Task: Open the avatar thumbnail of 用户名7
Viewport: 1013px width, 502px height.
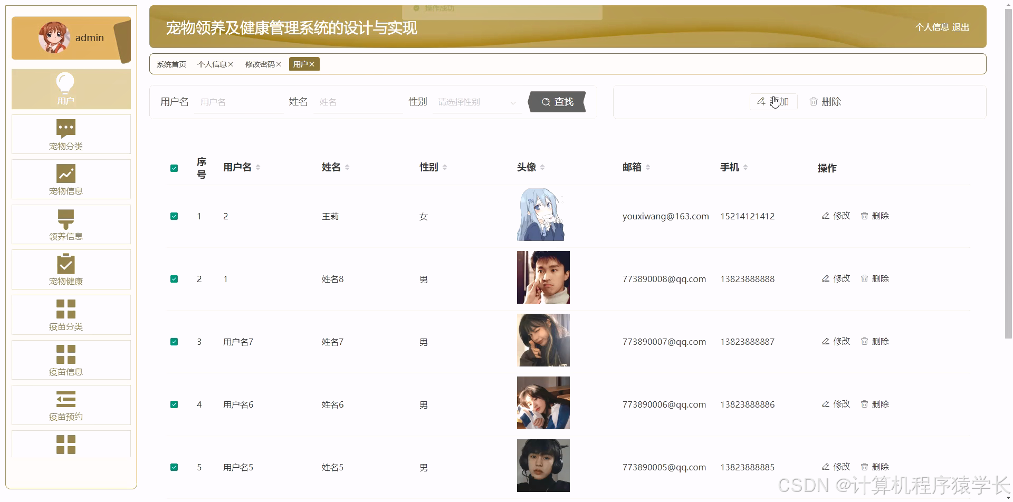Action: click(x=543, y=340)
